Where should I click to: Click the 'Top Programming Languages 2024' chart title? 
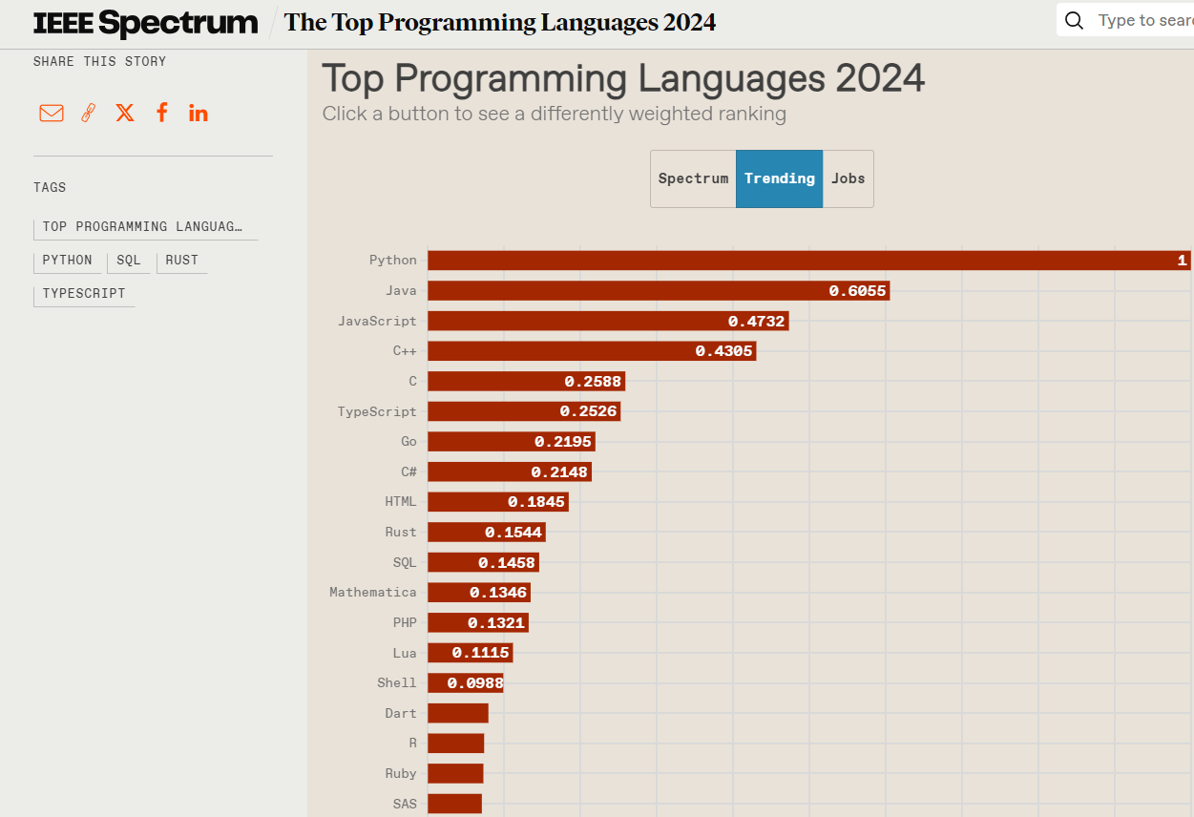pyautogui.click(x=623, y=78)
